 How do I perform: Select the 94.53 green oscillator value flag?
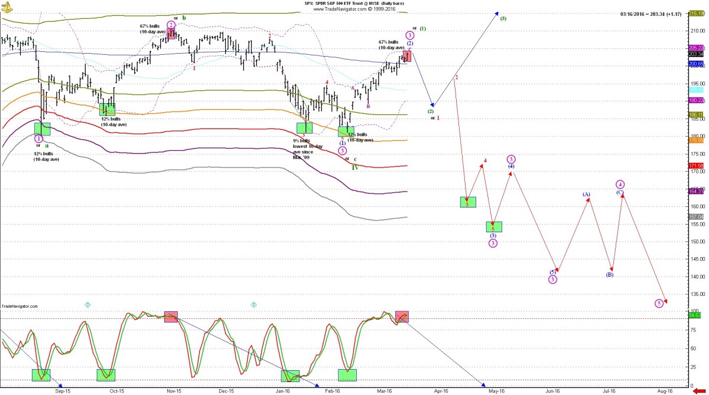[695, 315]
